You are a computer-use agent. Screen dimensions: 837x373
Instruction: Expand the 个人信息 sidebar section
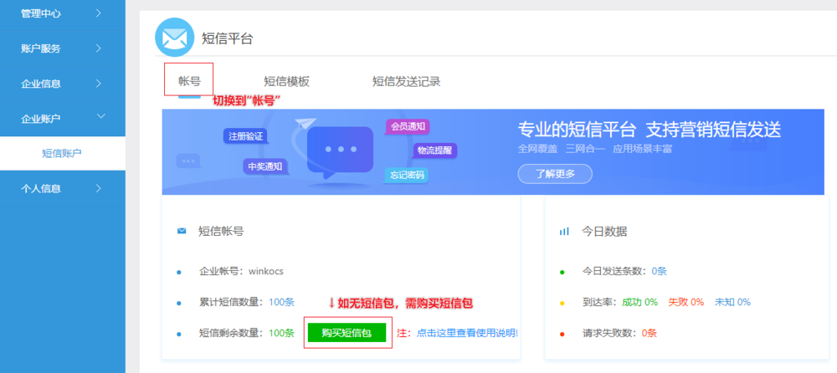[62, 189]
